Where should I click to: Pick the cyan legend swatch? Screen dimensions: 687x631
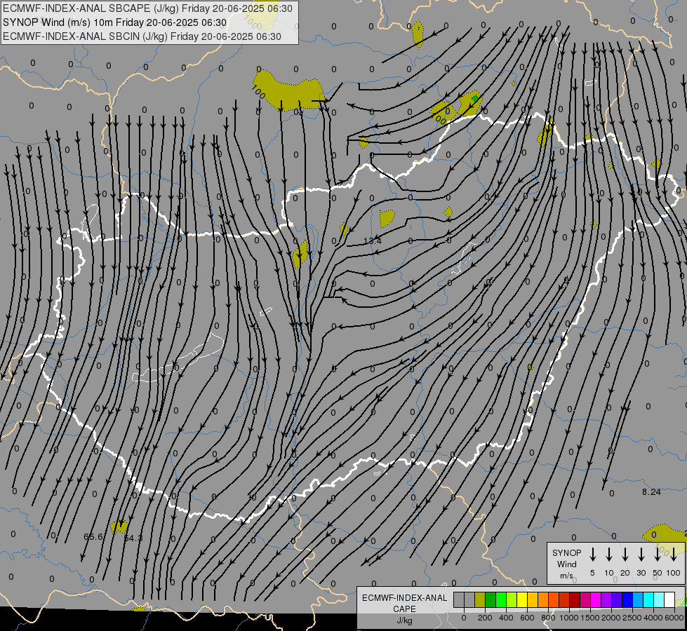click(649, 599)
